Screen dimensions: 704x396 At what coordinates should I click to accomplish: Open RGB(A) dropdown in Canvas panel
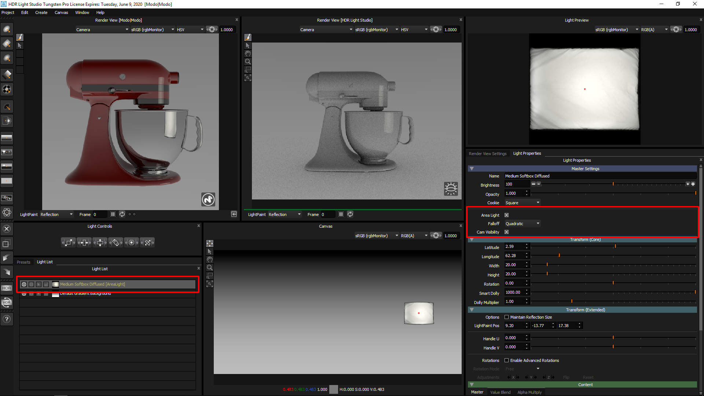(x=414, y=236)
